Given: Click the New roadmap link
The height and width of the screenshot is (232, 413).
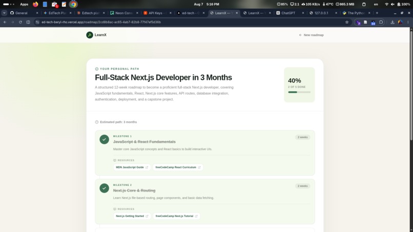Looking at the screenshot, I should pyautogui.click(x=312, y=35).
